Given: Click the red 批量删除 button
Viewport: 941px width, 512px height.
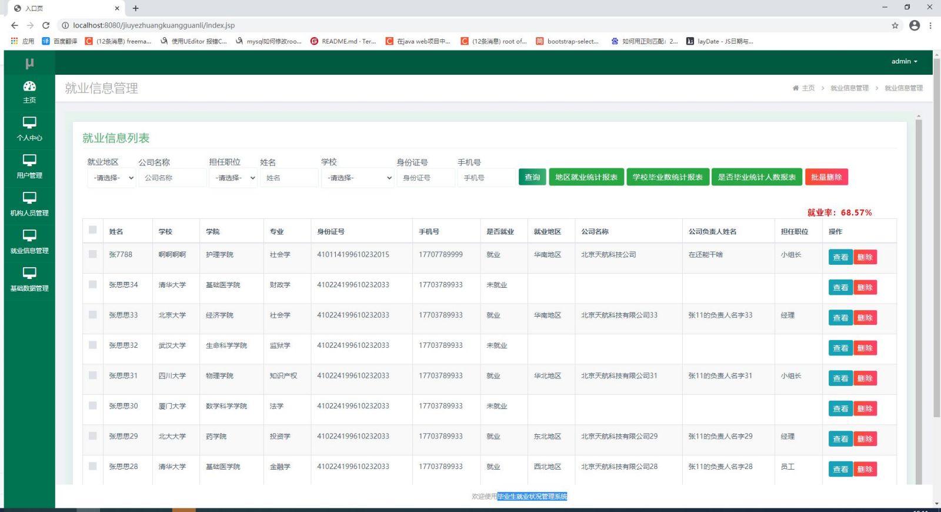Looking at the screenshot, I should pos(826,177).
